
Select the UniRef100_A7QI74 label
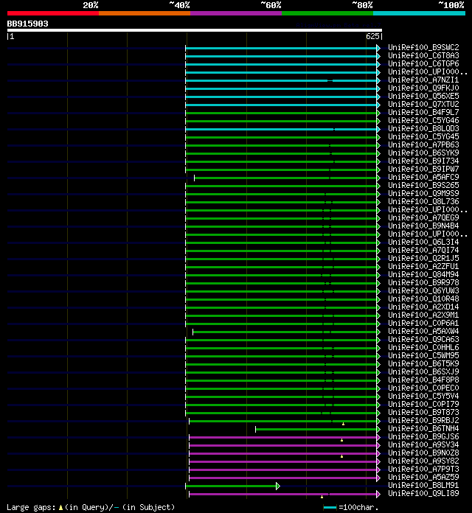423,250
